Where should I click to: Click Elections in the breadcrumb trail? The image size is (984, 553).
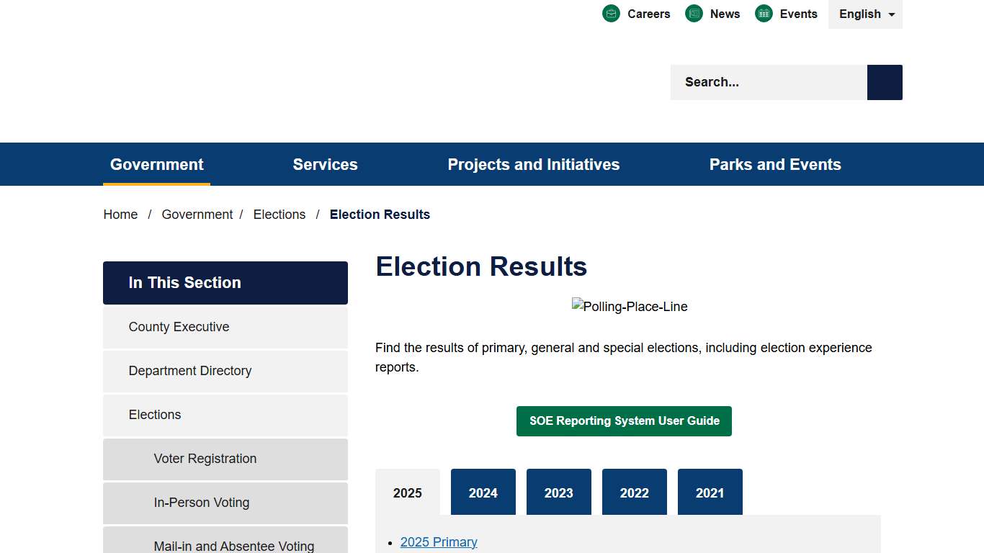point(279,214)
